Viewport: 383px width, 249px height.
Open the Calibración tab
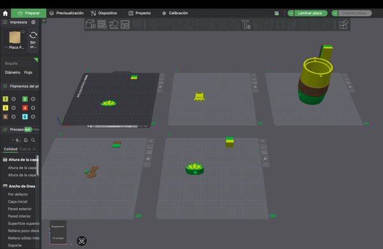click(175, 13)
